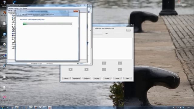
Task: Click the blue help icon in System window
Action: click(89, 12)
